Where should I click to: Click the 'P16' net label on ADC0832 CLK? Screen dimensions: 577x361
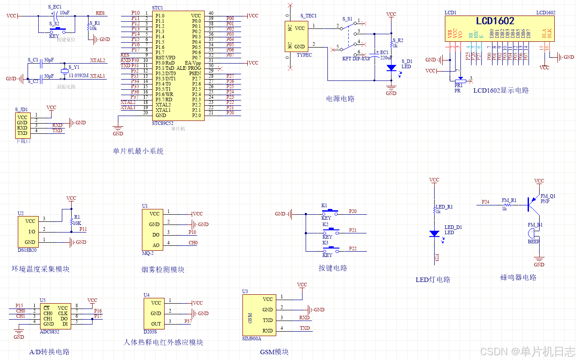coord(98,311)
